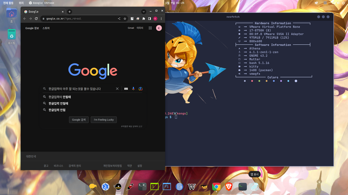
Task: Open power system menu
Action: (x=343, y=3)
